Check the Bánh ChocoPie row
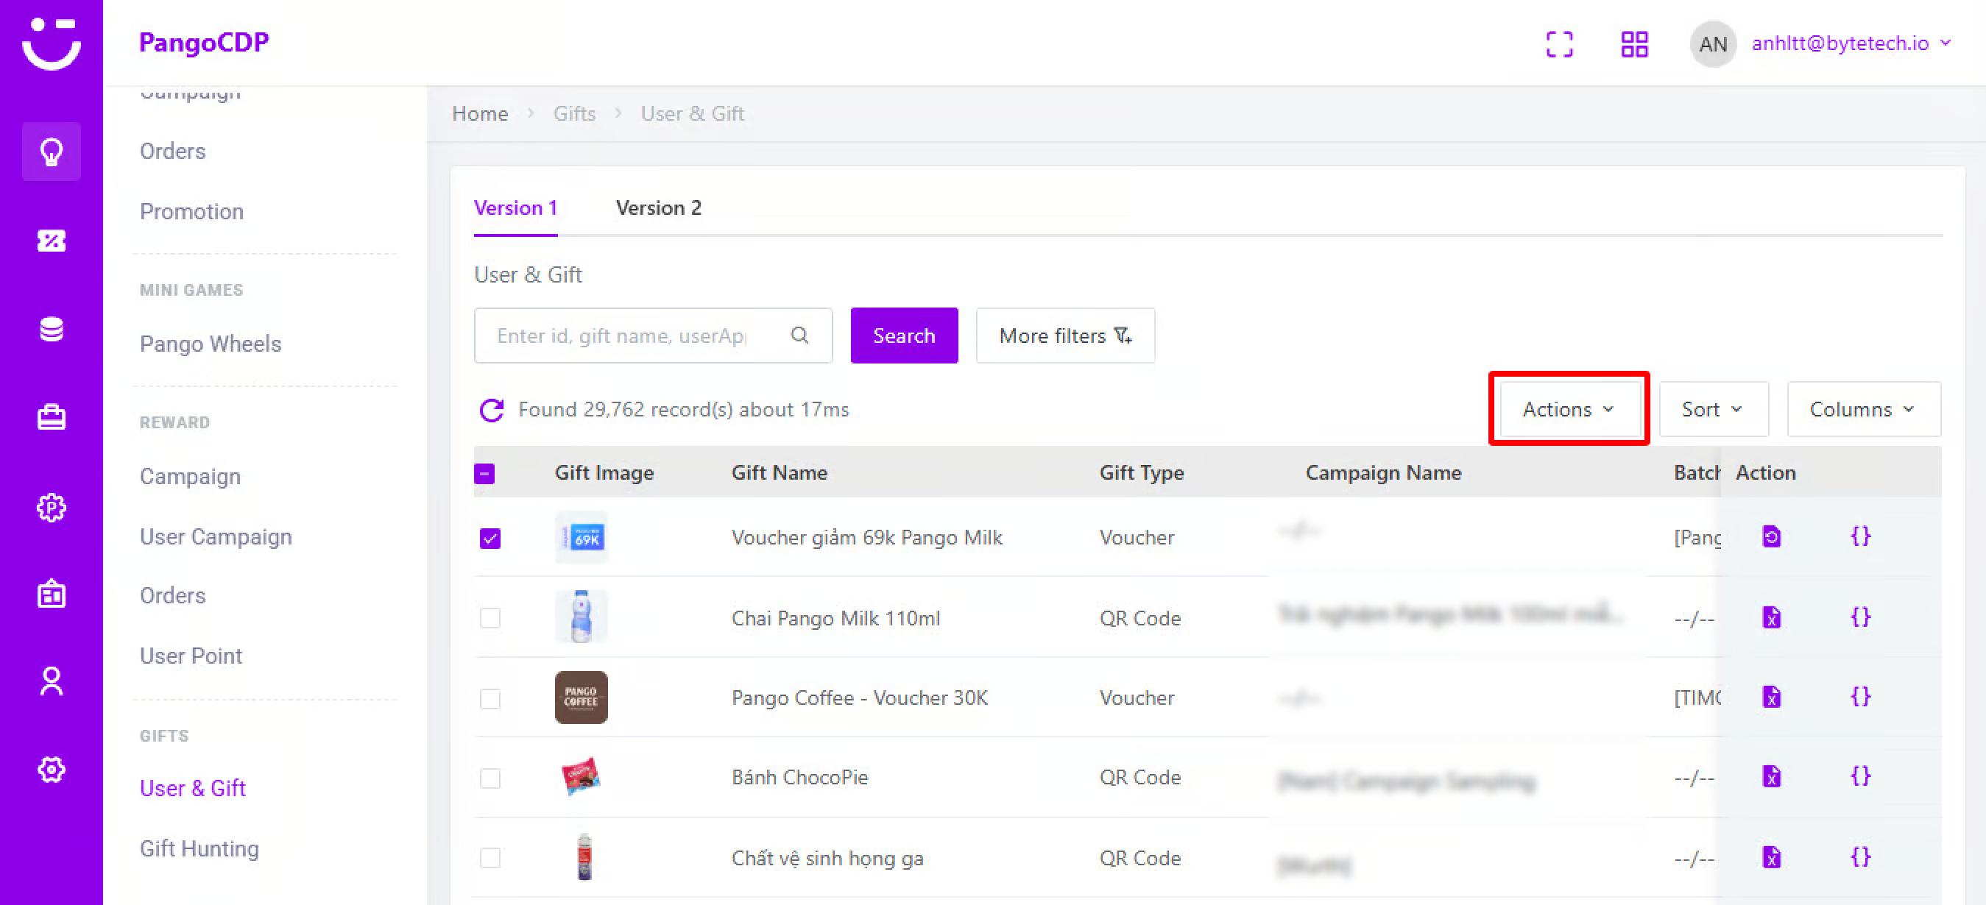Screen dimensions: 1986x905 coord(490,778)
